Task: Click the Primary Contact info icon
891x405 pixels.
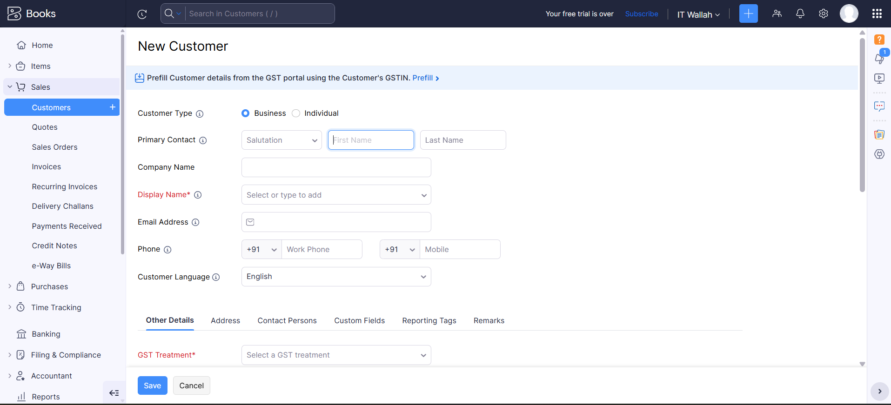Action: coord(203,140)
